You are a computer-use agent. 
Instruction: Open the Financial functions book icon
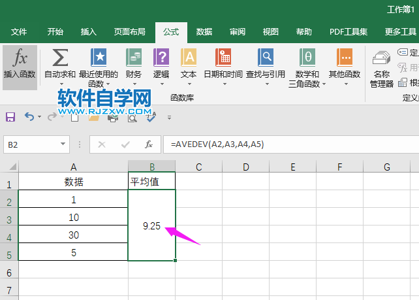[x=134, y=58]
